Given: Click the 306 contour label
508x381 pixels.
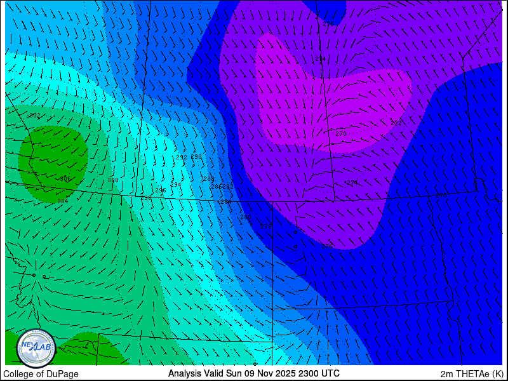Looking at the screenshot, I should 65,179.
